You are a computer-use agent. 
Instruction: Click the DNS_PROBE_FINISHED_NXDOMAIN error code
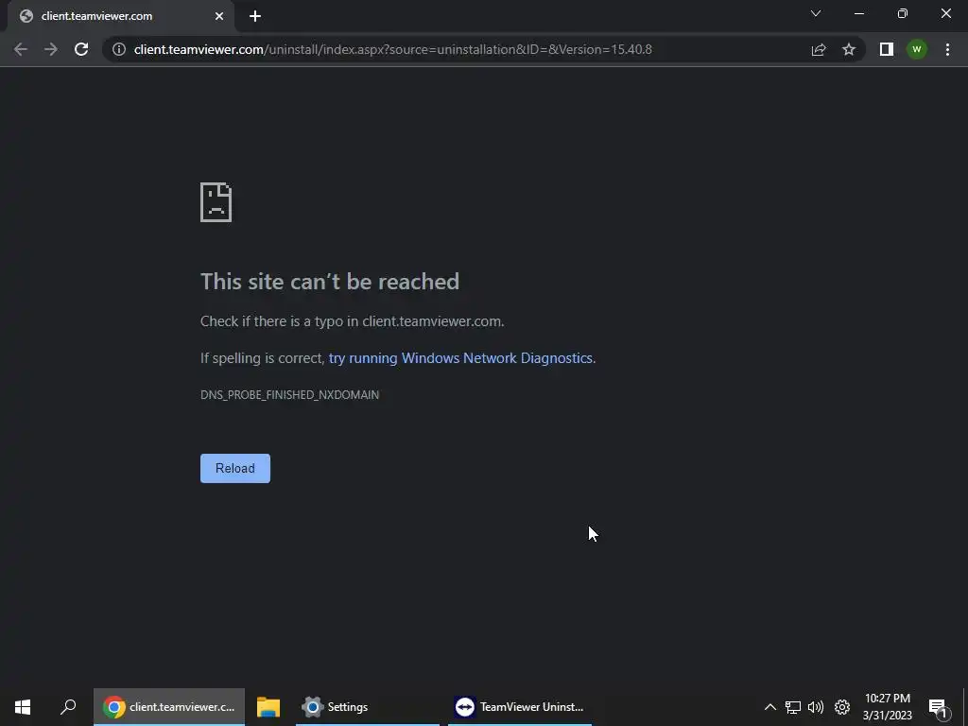pyautogui.click(x=289, y=395)
